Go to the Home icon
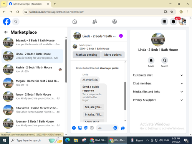This screenshot has width=192, height=144. (74, 22)
